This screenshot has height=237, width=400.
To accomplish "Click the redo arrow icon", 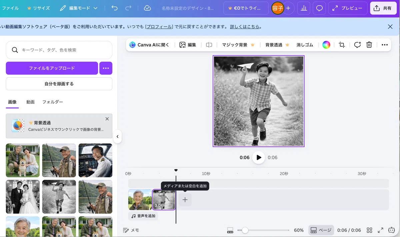I will pyautogui.click(x=128, y=8).
